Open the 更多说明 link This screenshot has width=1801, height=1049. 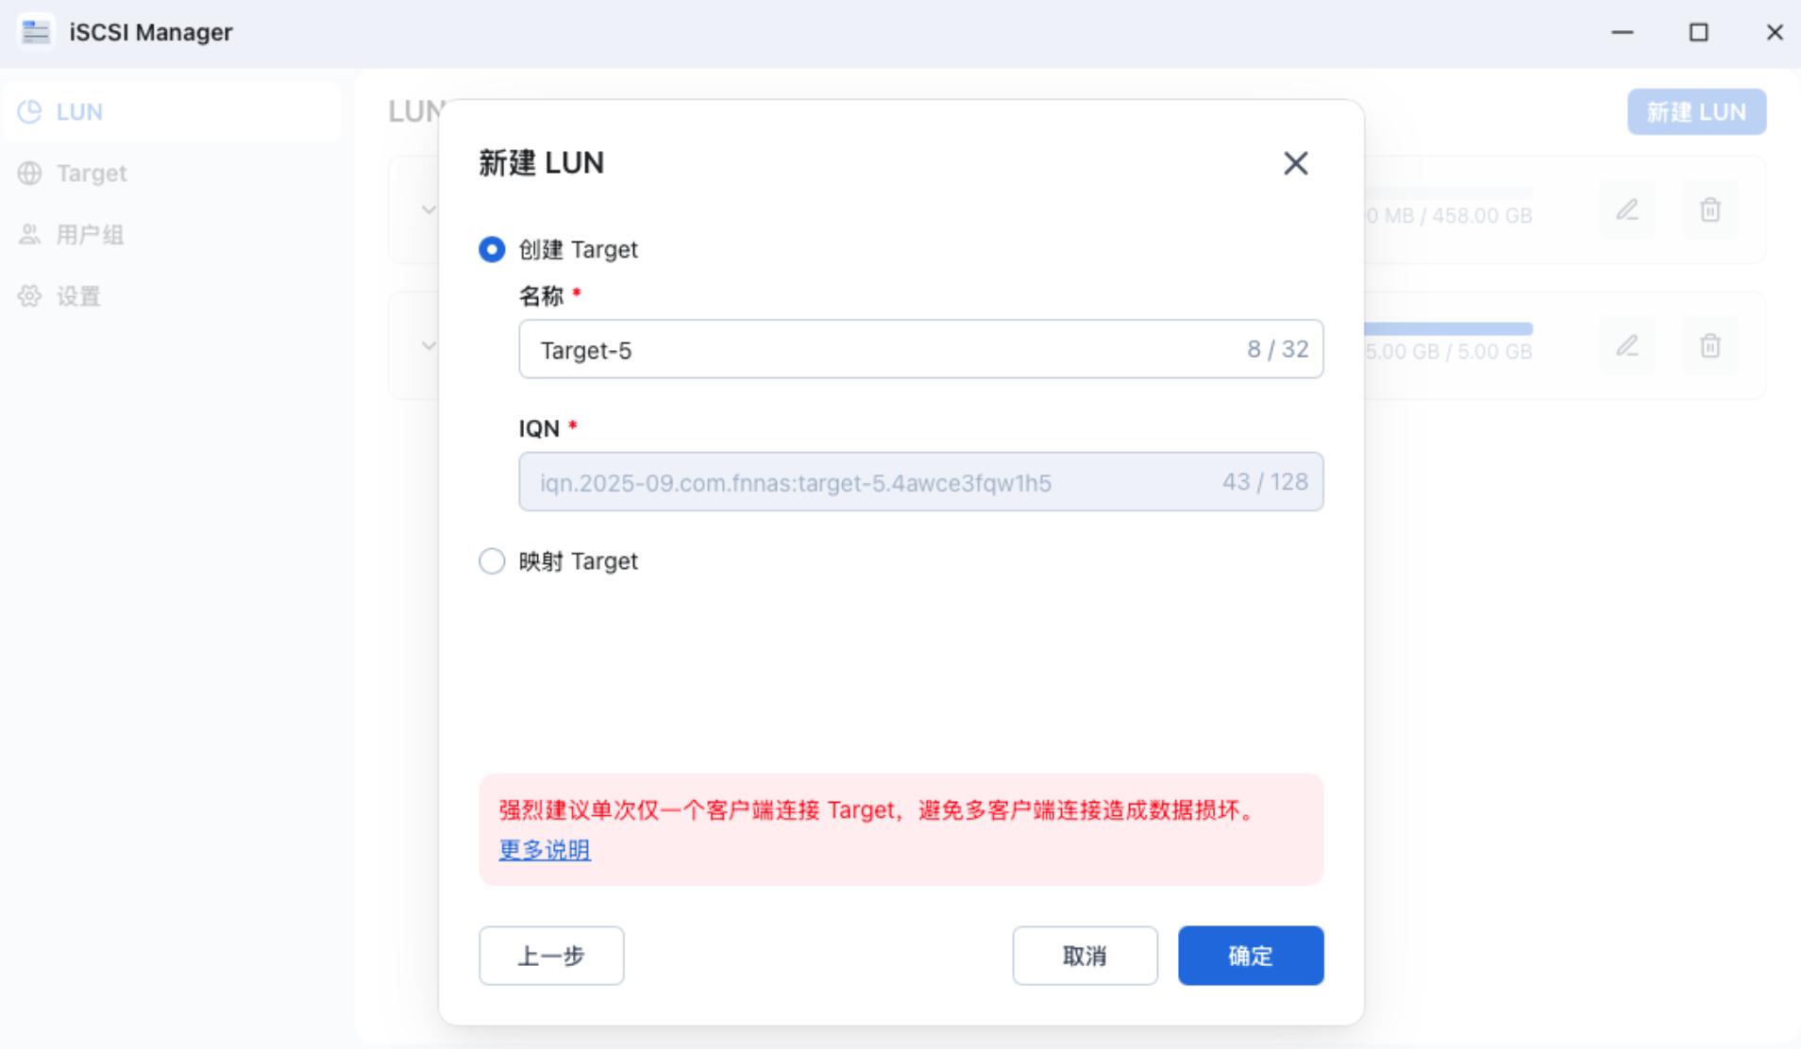(x=545, y=850)
